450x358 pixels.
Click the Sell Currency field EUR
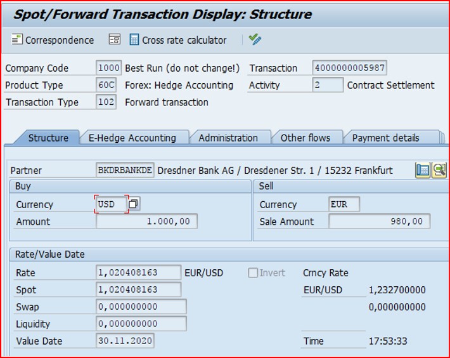click(x=344, y=204)
